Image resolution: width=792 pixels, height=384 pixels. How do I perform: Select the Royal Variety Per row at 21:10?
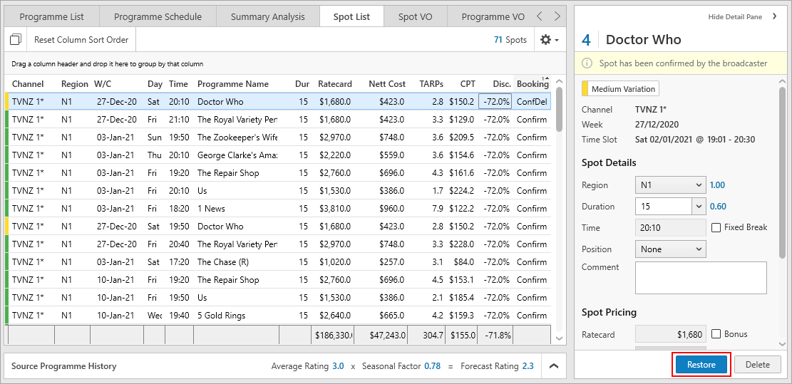coord(278,120)
